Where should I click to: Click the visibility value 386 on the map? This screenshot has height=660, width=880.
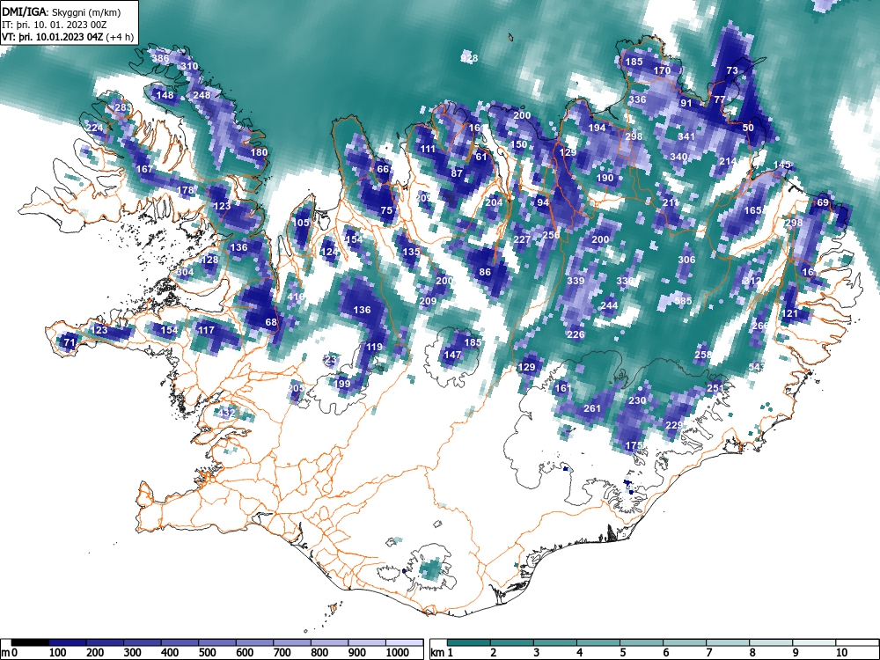160,58
